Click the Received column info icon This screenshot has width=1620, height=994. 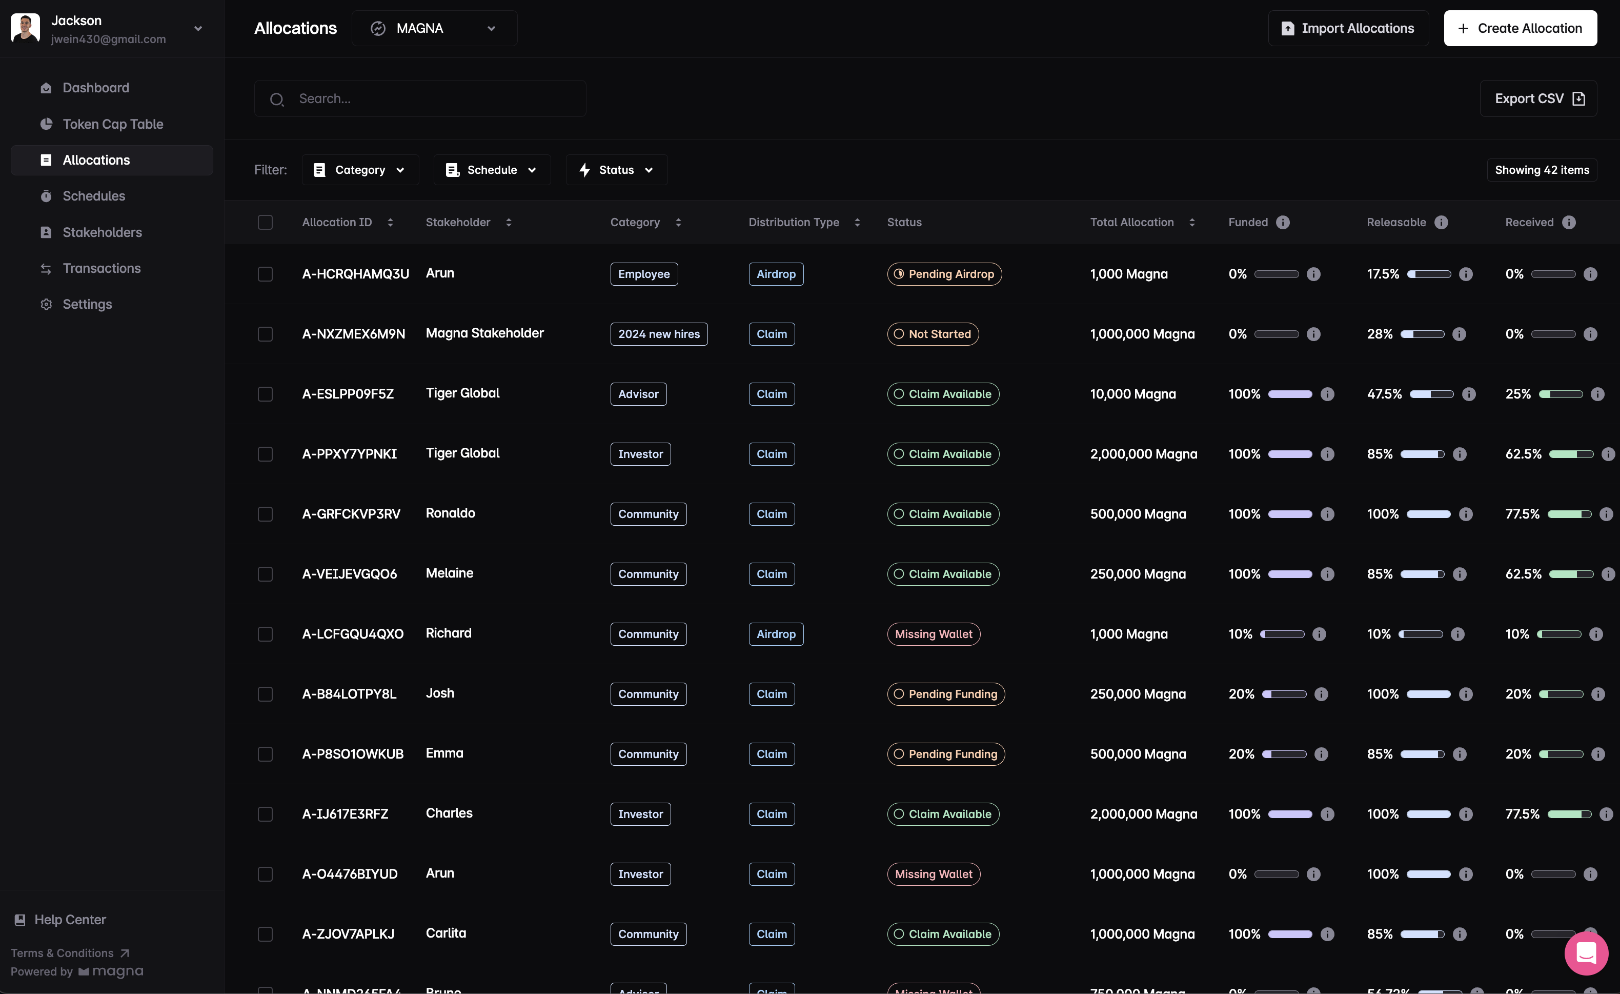(1569, 223)
